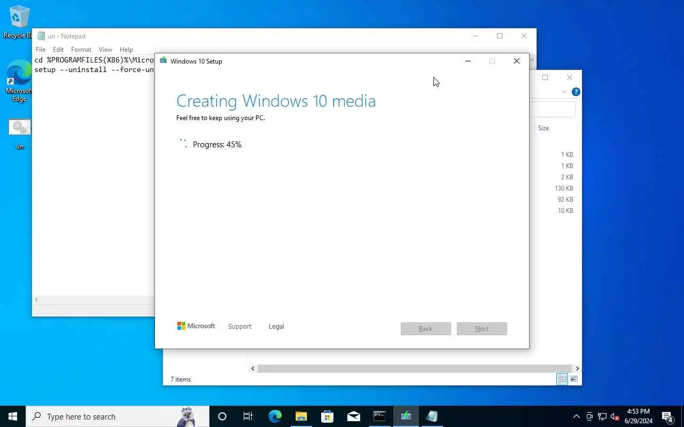
Task: Maximize the File Explorer window
Action: point(545,77)
